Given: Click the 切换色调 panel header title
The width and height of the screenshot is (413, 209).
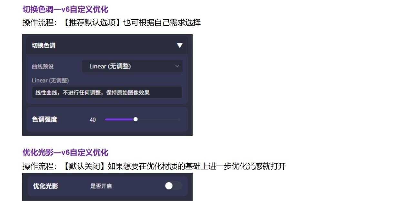Looking at the screenshot, I should (x=44, y=45).
